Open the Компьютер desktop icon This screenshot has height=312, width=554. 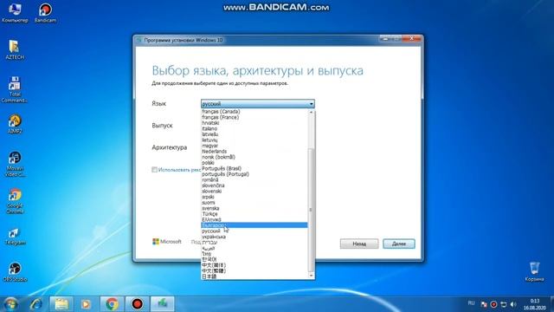[15, 13]
